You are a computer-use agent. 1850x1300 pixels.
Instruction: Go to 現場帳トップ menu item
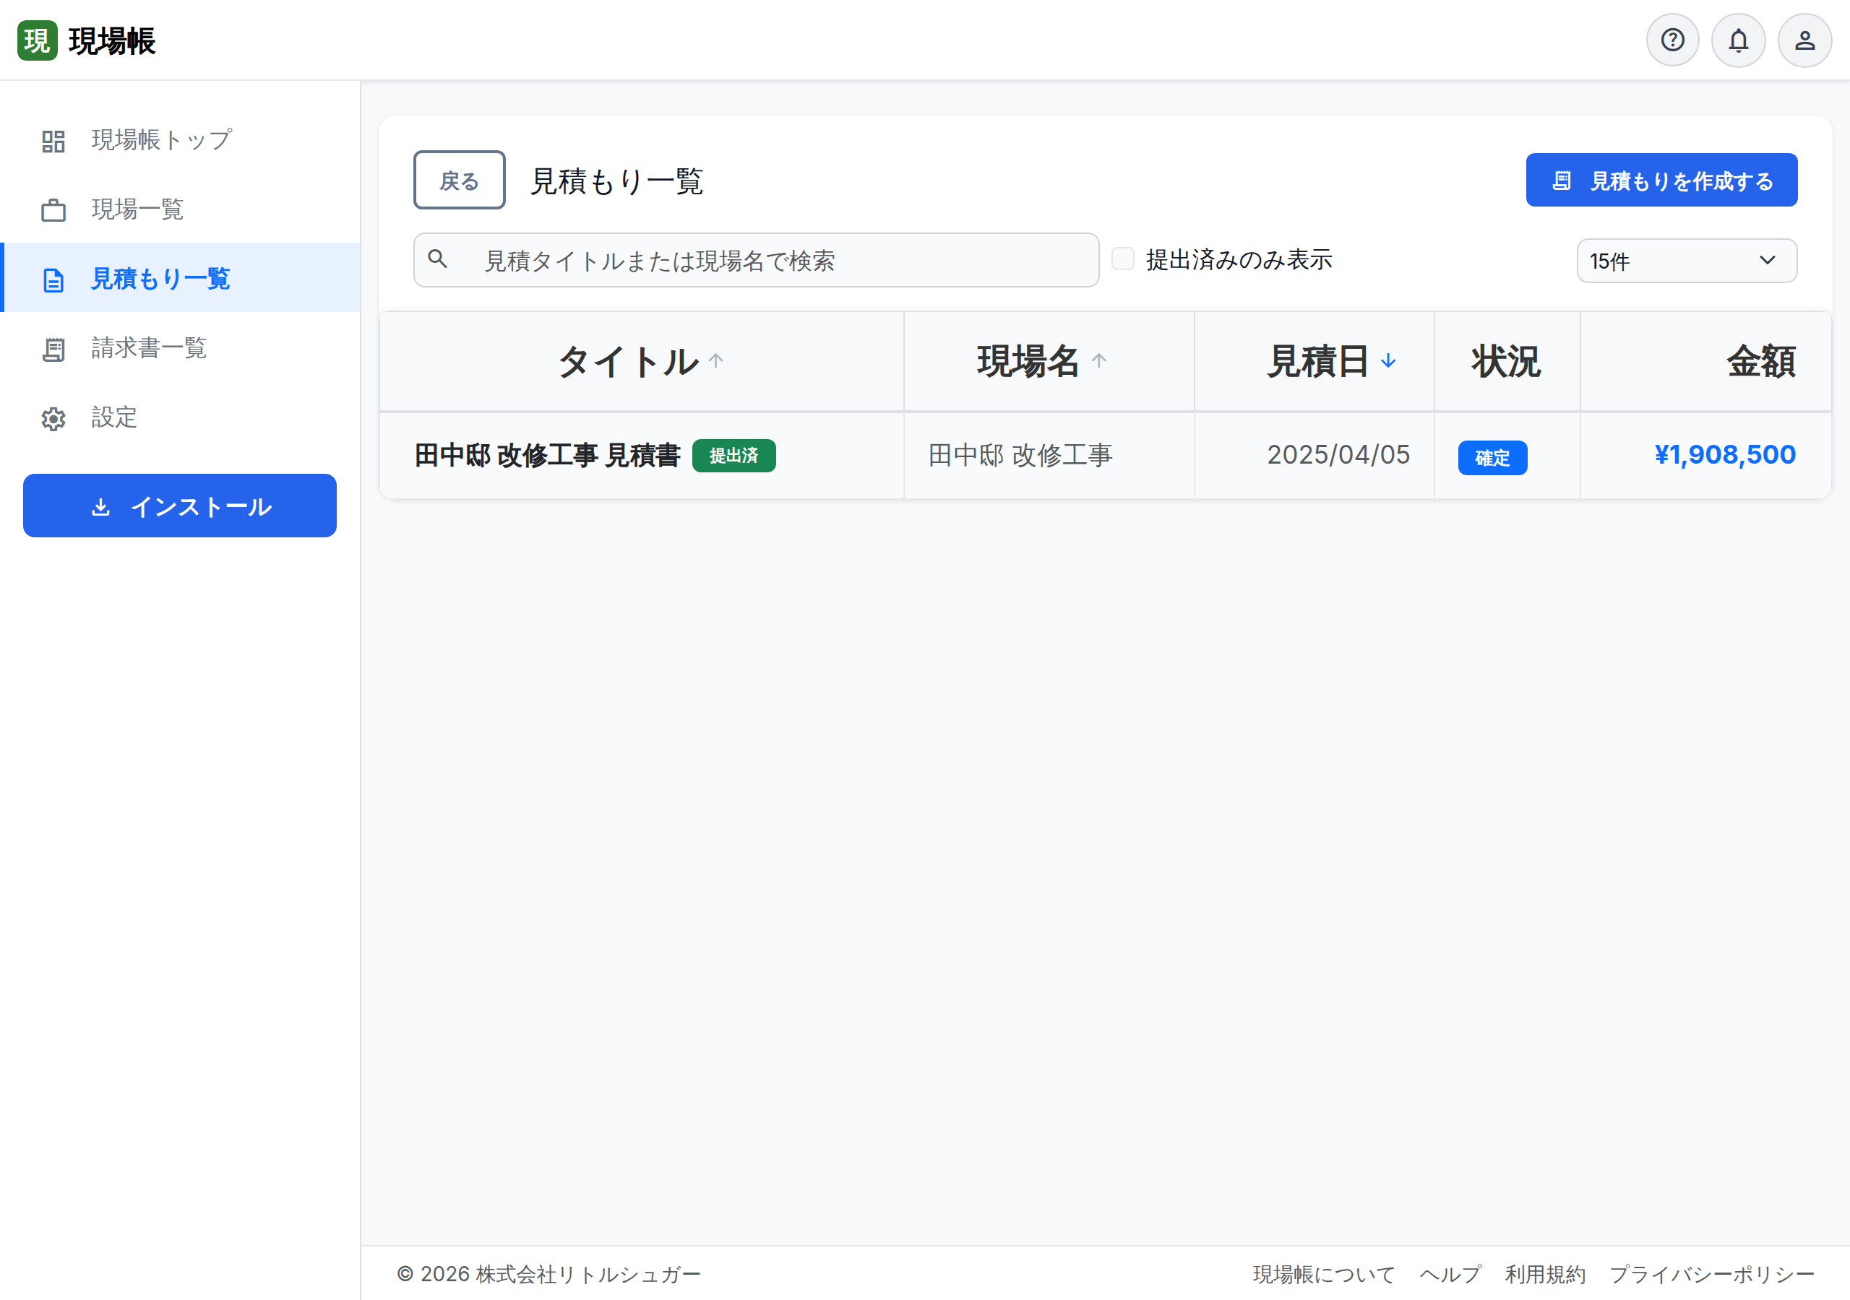pos(181,140)
